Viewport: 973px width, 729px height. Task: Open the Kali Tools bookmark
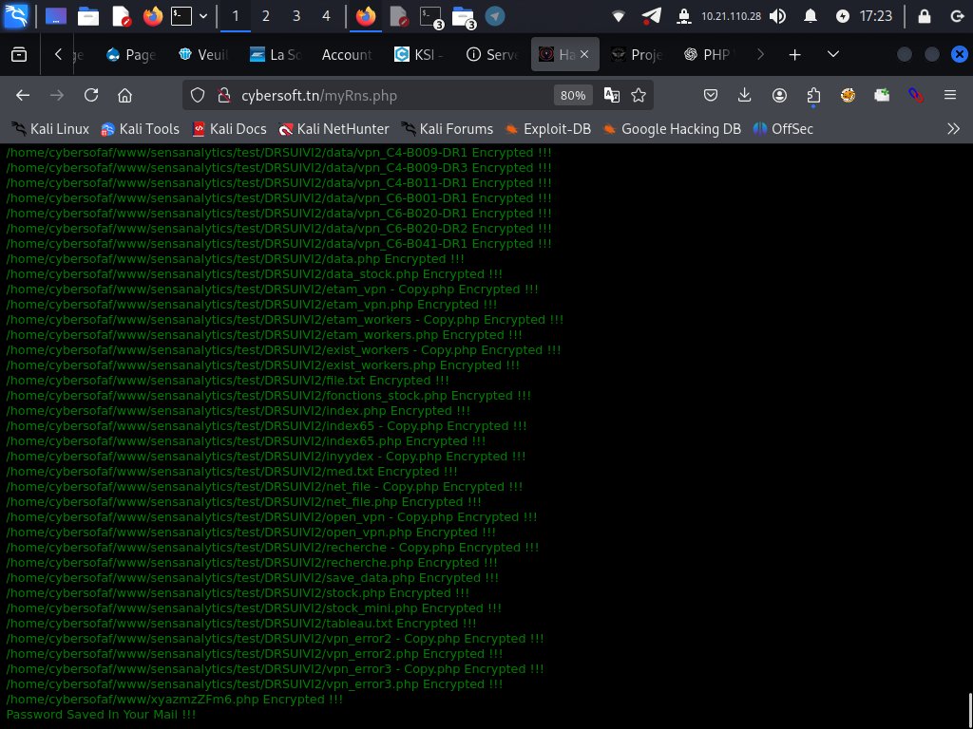[x=141, y=129]
